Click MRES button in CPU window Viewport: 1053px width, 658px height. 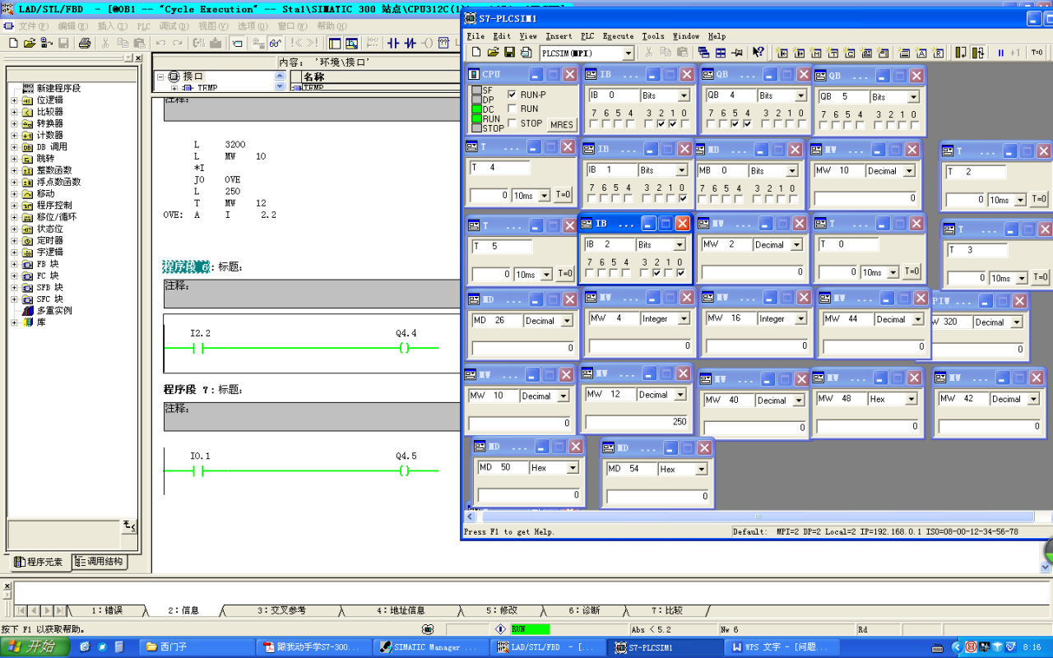(562, 125)
